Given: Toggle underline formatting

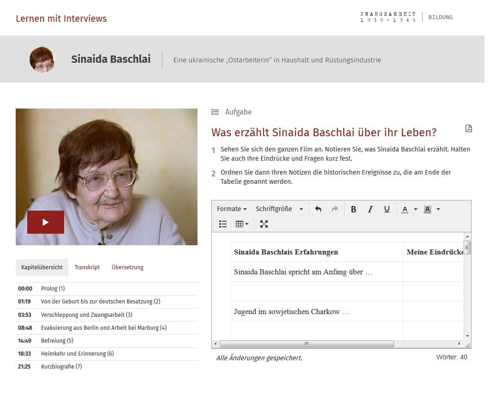Looking at the screenshot, I should point(387,209).
